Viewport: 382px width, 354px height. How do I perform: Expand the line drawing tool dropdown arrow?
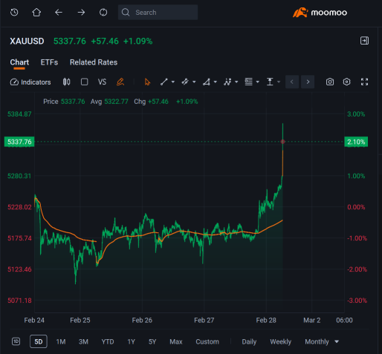tap(173, 82)
